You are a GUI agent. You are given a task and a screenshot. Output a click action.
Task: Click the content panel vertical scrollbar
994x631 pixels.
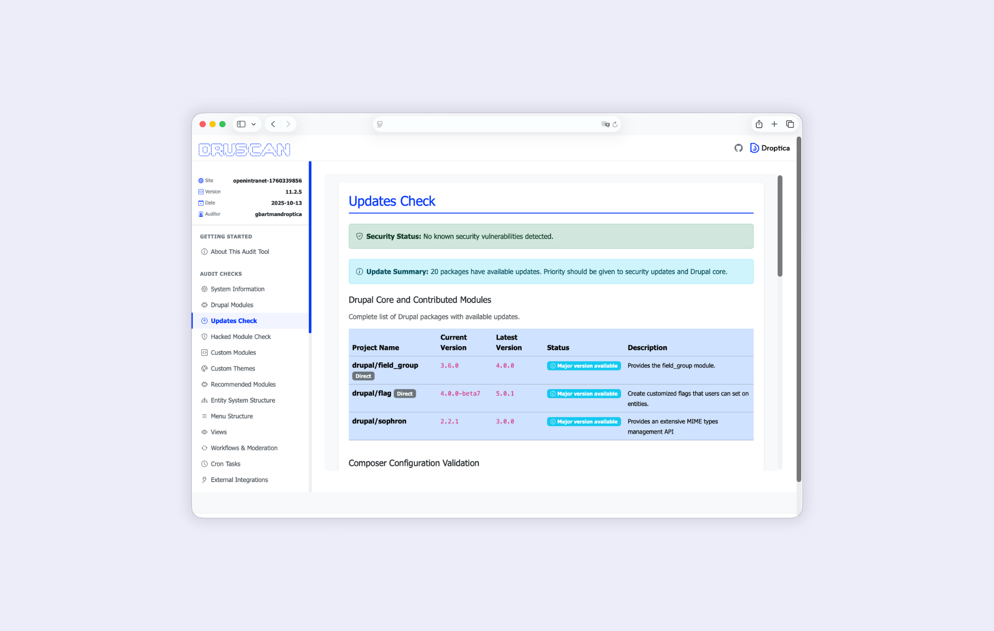pyautogui.click(x=780, y=226)
